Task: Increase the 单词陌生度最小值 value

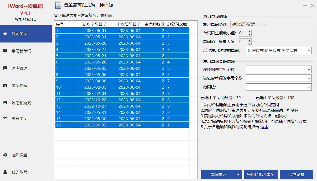Action: click(x=250, y=31)
